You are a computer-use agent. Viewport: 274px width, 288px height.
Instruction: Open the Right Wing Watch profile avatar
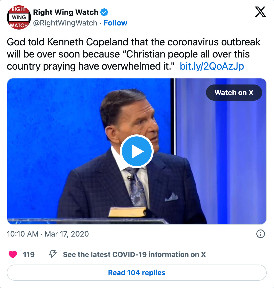pyautogui.click(x=19, y=17)
